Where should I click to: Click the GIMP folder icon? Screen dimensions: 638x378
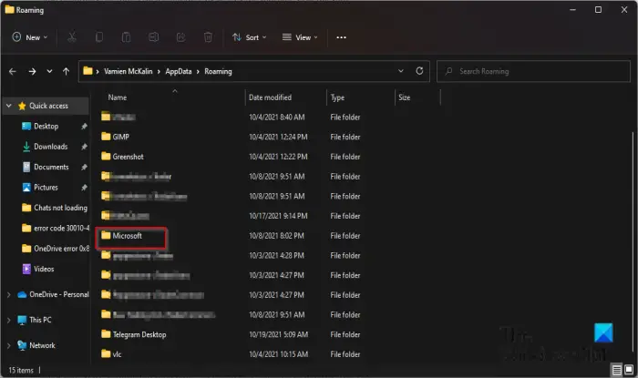106,137
